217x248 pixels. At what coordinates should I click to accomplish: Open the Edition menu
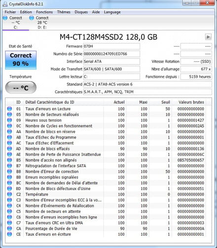tap(26, 12)
